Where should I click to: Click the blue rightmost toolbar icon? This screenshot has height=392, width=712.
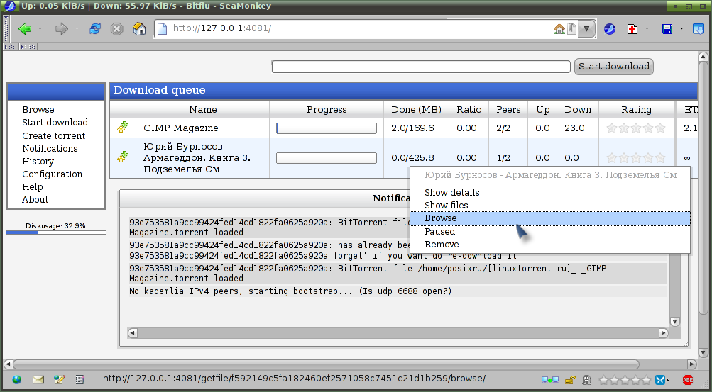(x=698, y=29)
